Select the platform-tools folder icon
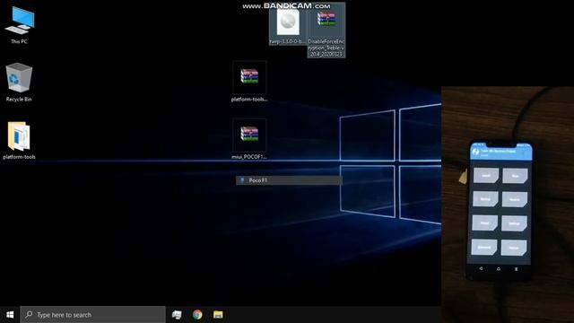 19,140
